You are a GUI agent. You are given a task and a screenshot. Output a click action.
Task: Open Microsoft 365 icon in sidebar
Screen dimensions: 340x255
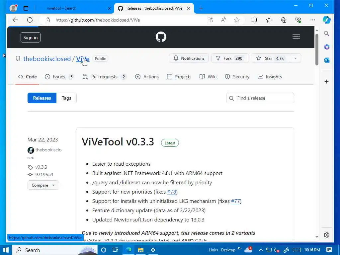(327, 47)
